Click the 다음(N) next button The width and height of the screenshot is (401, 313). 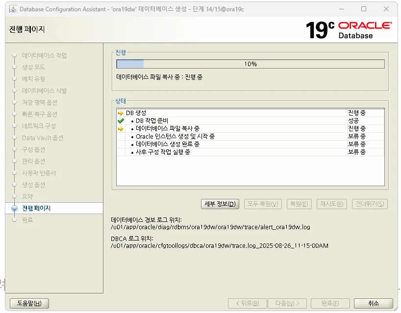[287, 303]
